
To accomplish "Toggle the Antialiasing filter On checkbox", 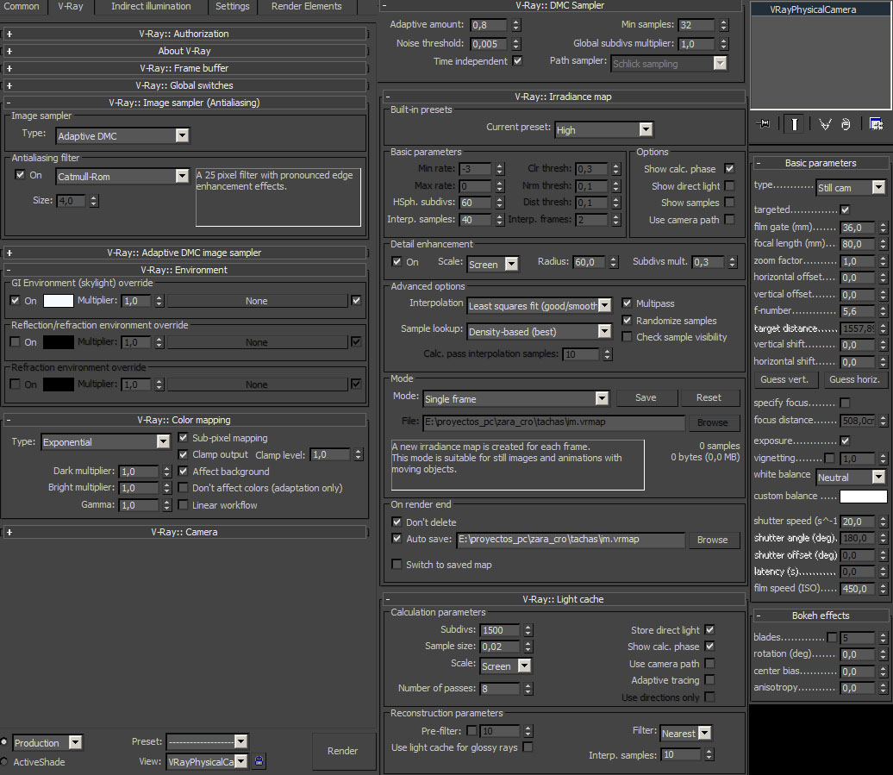I will (20, 175).
